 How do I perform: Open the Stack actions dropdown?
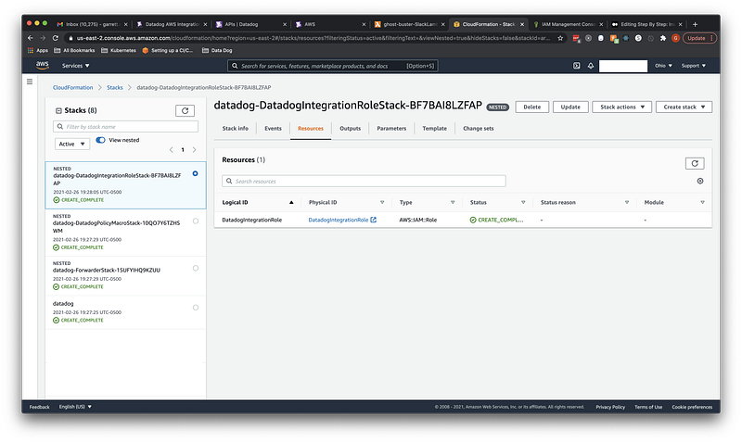tap(621, 107)
